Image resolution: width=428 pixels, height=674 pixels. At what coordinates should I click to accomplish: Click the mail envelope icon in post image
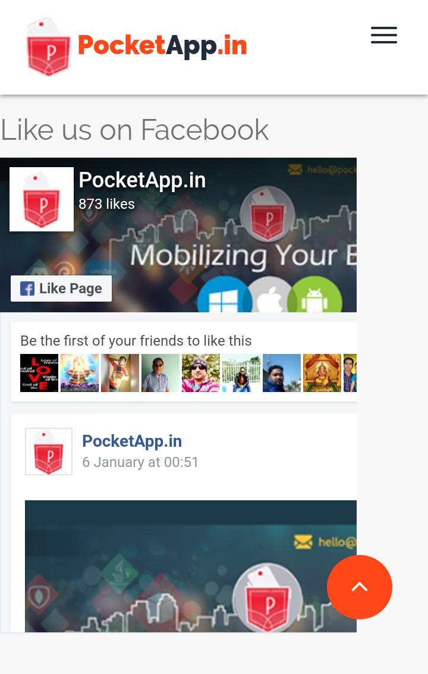coord(303,542)
